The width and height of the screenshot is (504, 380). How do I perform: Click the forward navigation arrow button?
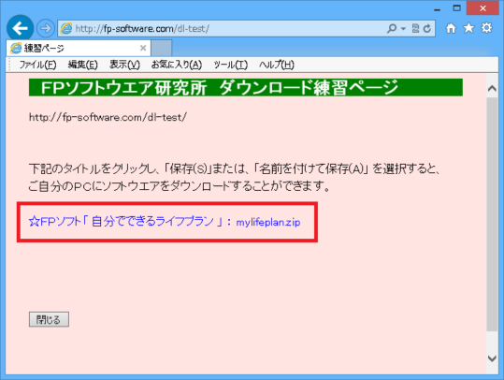pyautogui.click(x=45, y=29)
